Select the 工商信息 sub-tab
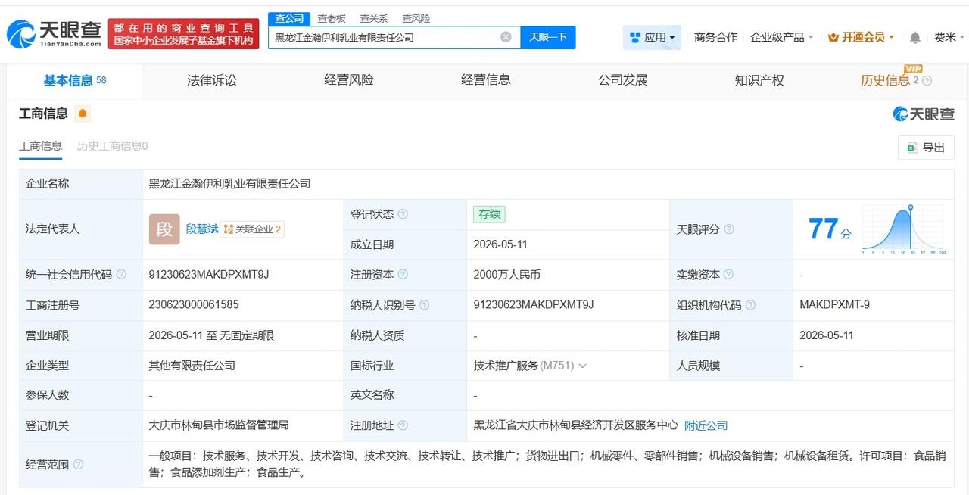Viewport: 969px width, 495px height. pos(41,146)
